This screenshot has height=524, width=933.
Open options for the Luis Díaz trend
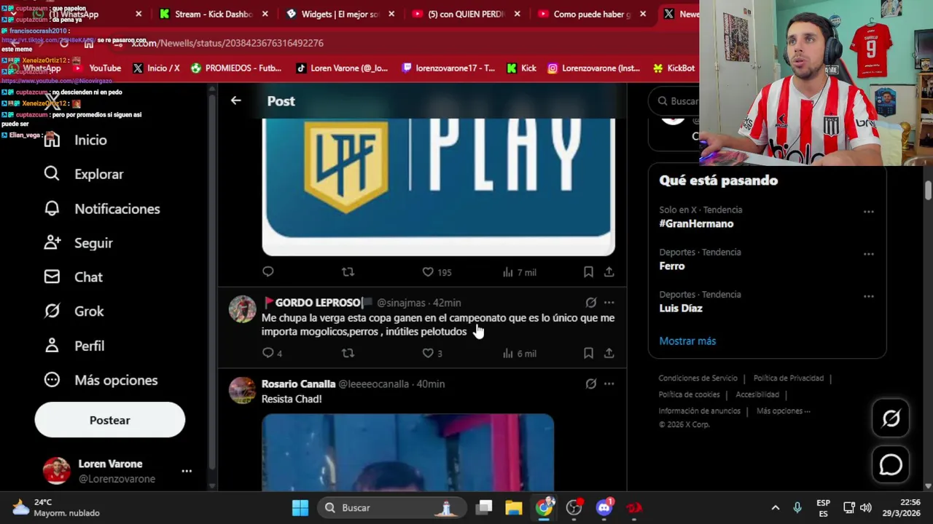tap(868, 296)
